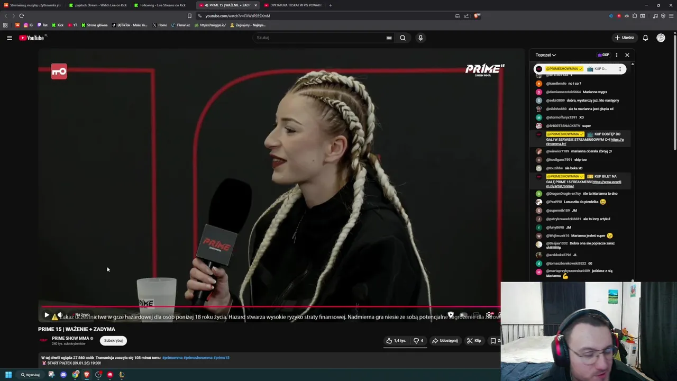Open chat more options three-dot menu
677x381 pixels.
pos(616,55)
